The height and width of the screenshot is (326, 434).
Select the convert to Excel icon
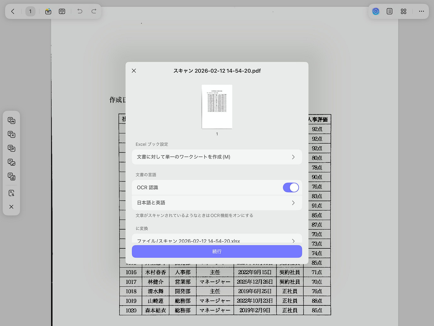click(x=11, y=135)
